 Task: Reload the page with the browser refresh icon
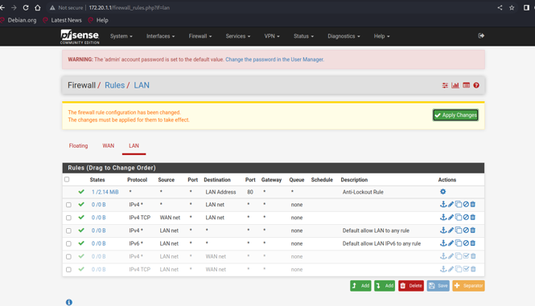click(x=26, y=7)
